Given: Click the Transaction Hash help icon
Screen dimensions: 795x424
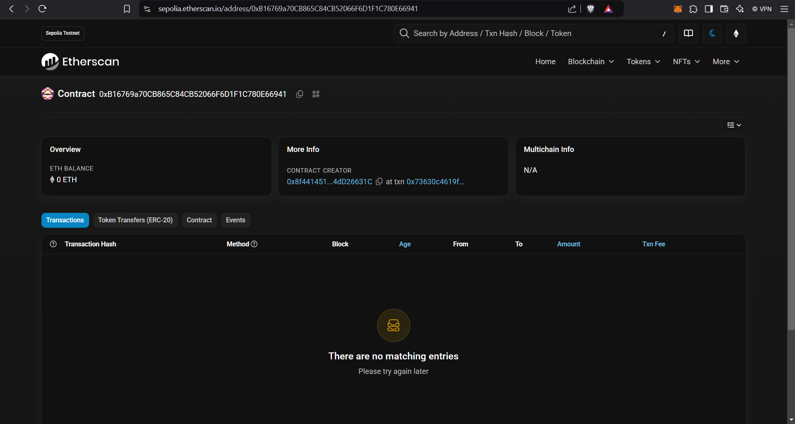Looking at the screenshot, I should pos(53,244).
